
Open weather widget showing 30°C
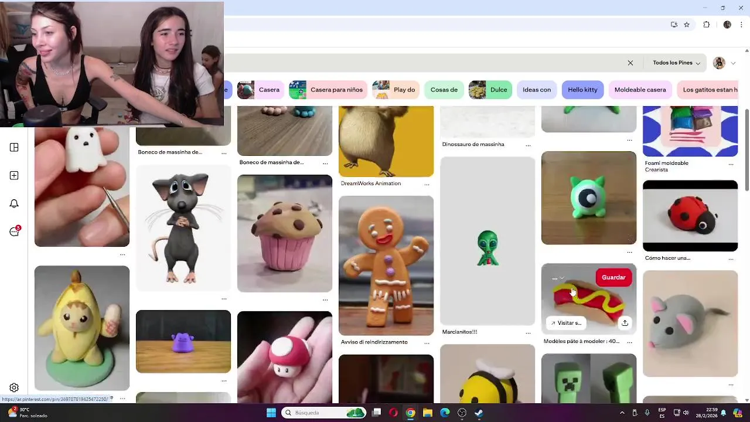[25, 413]
